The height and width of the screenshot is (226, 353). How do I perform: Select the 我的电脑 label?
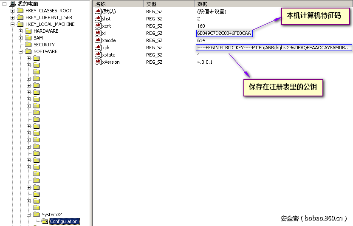click(28, 4)
